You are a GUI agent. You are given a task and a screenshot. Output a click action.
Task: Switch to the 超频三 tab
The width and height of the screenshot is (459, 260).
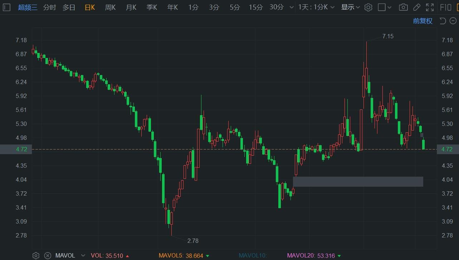pos(28,7)
